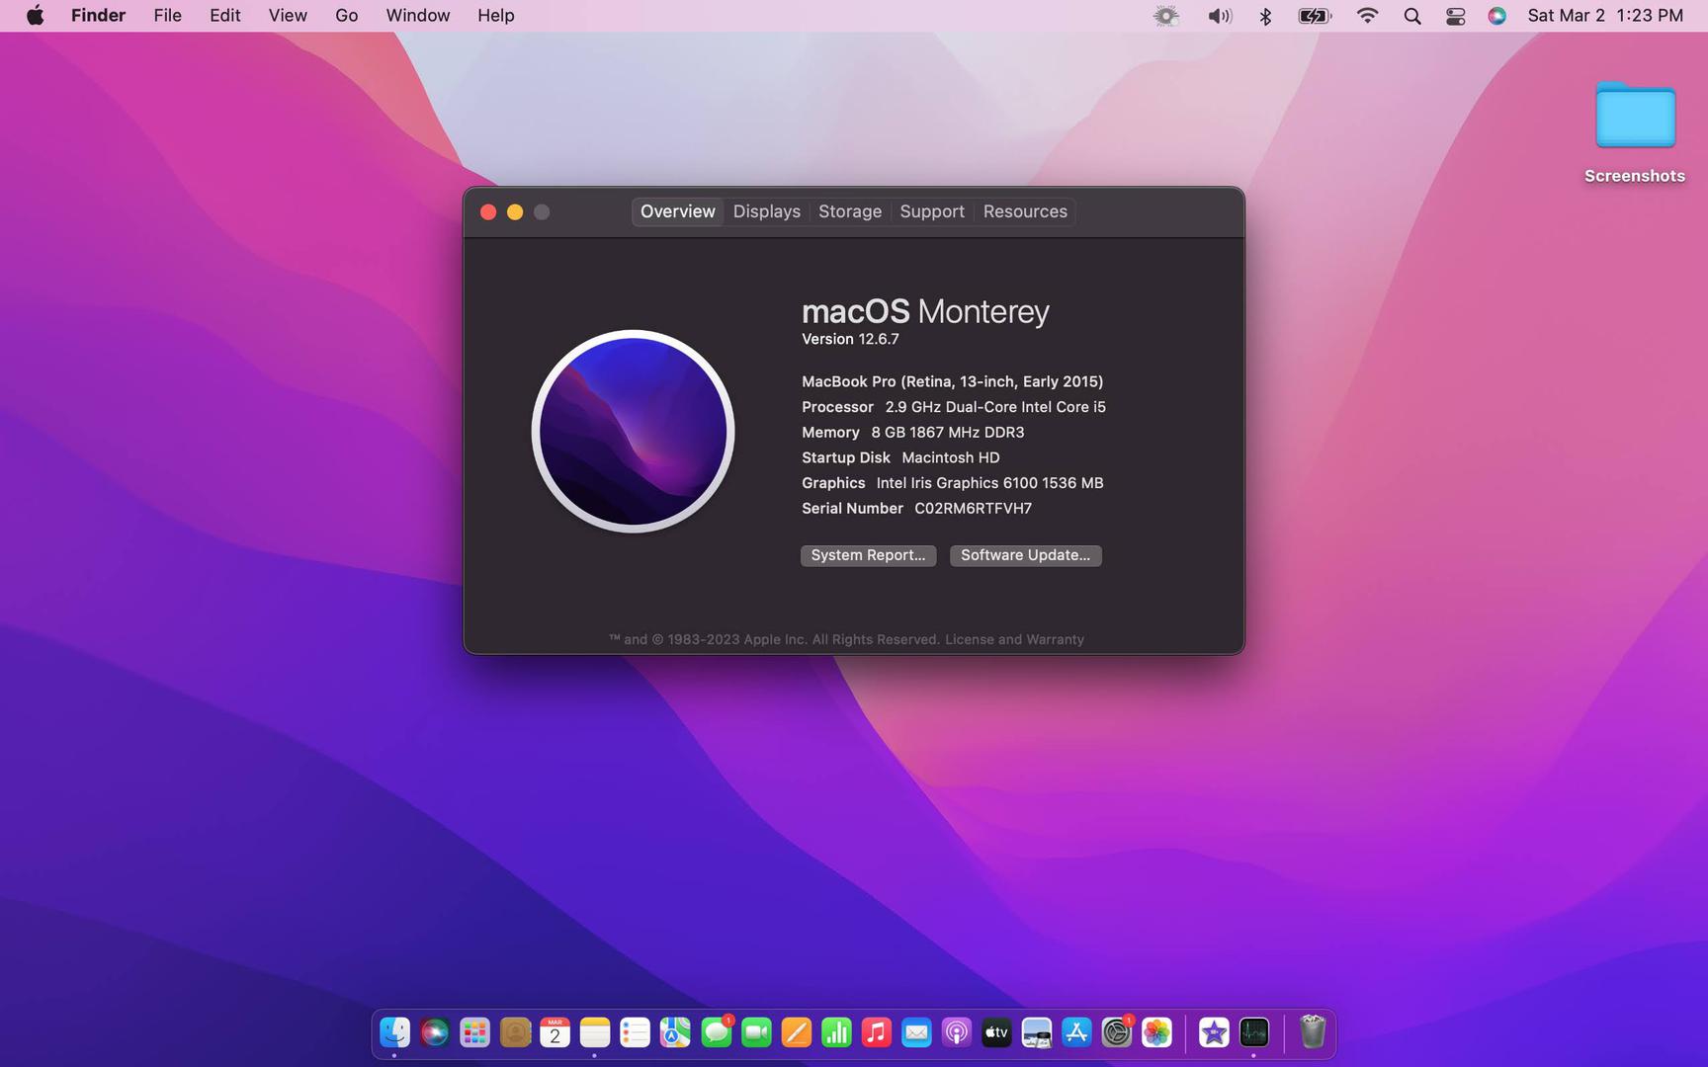
Task: Open Finder from the dock
Action: point(394,1033)
